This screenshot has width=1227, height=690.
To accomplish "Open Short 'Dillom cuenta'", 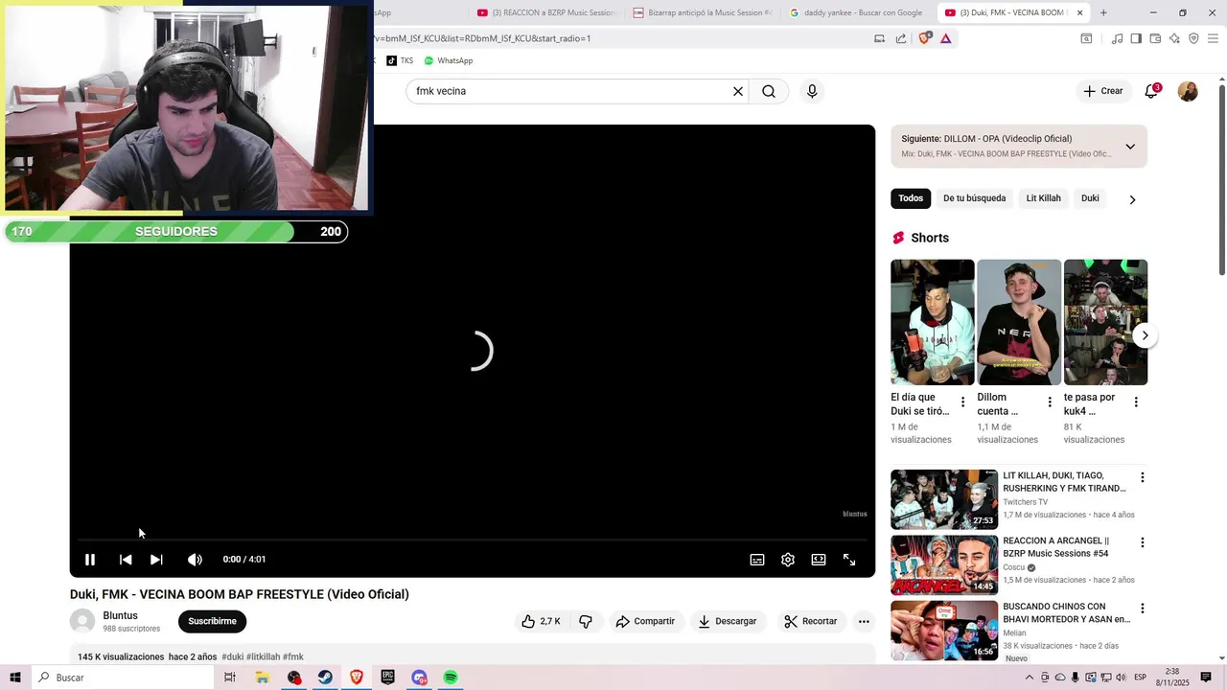I will tap(1019, 322).
